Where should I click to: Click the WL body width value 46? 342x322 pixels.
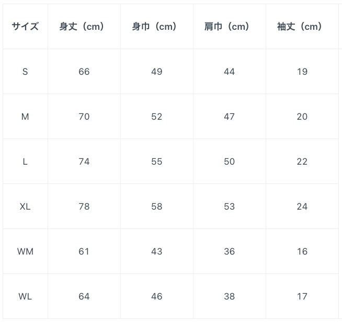pyautogui.click(x=157, y=296)
